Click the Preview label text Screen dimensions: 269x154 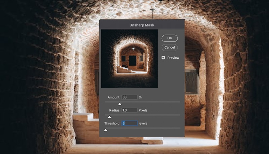pyautogui.click(x=173, y=58)
